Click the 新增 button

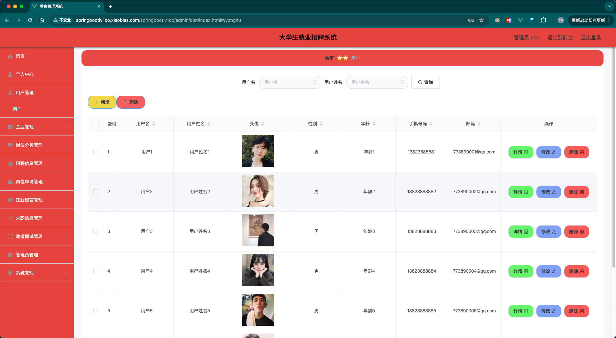point(102,102)
